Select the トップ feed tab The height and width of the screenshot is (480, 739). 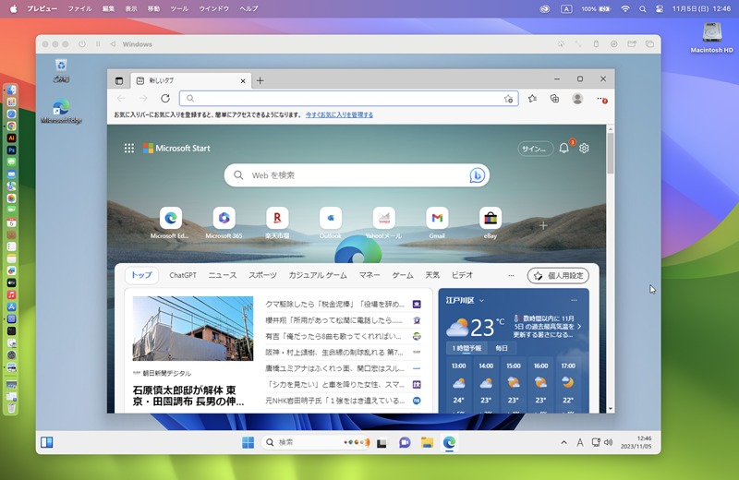141,275
